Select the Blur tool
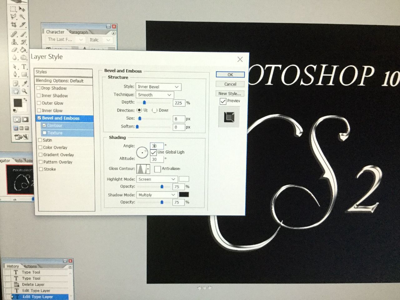Image resolution: width=400 pixels, height=300 pixels. 15,57
